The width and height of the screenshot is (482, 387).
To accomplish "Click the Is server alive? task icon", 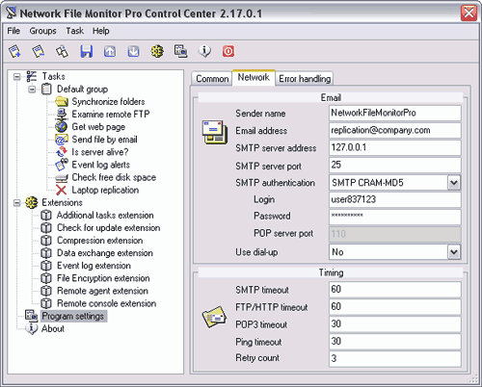I will [x=62, y=152].
